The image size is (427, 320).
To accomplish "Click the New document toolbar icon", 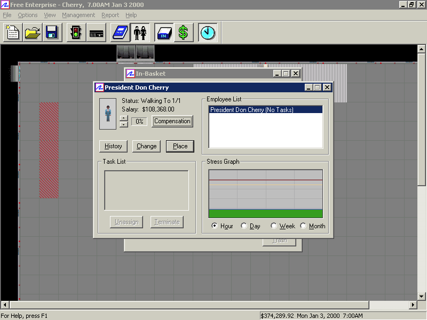I will 13,33.
